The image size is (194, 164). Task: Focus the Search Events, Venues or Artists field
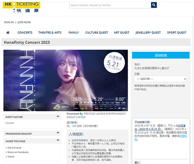pos(110,5)
